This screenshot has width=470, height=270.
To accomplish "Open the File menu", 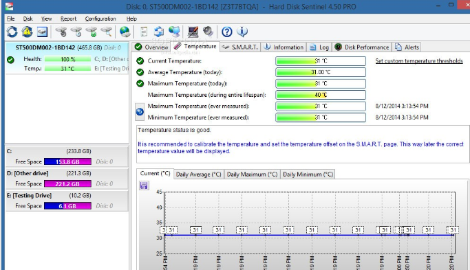I will [10, 19].
